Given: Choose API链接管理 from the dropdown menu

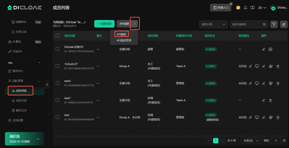Looking at the screenshot, I should tap(124, 40).
